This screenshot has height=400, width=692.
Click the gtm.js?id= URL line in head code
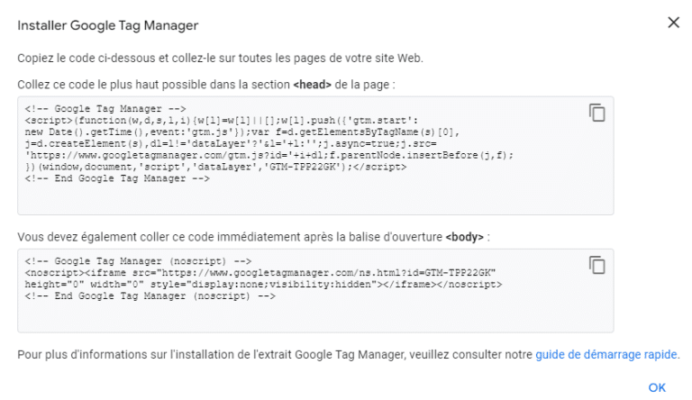coord(269,156)
